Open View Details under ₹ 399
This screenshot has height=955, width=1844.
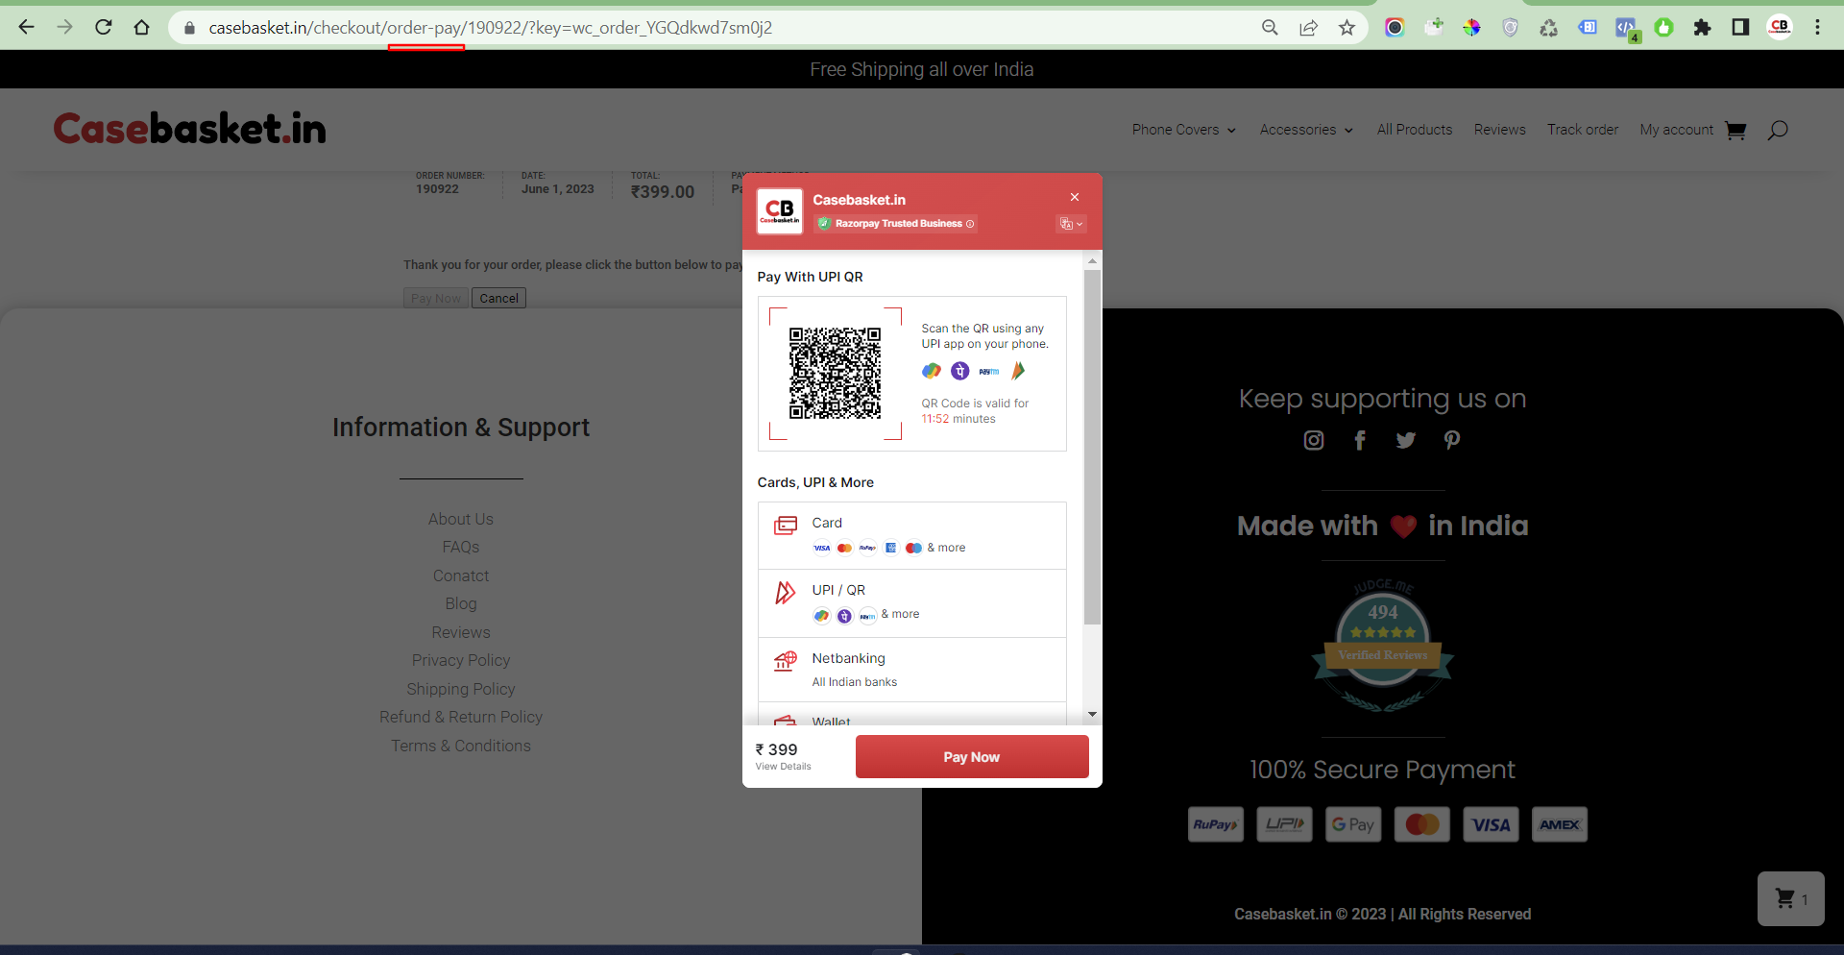[783, 767]
